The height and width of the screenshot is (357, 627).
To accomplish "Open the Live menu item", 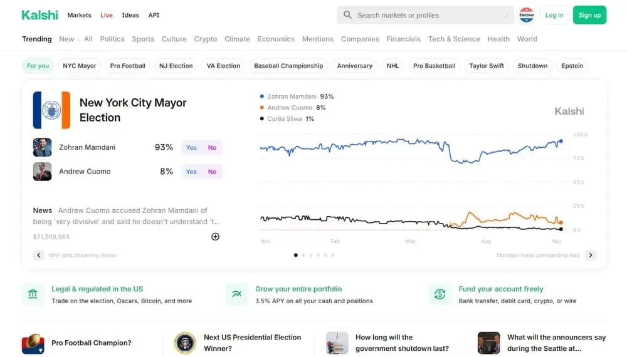I will [x=107, y=15].
